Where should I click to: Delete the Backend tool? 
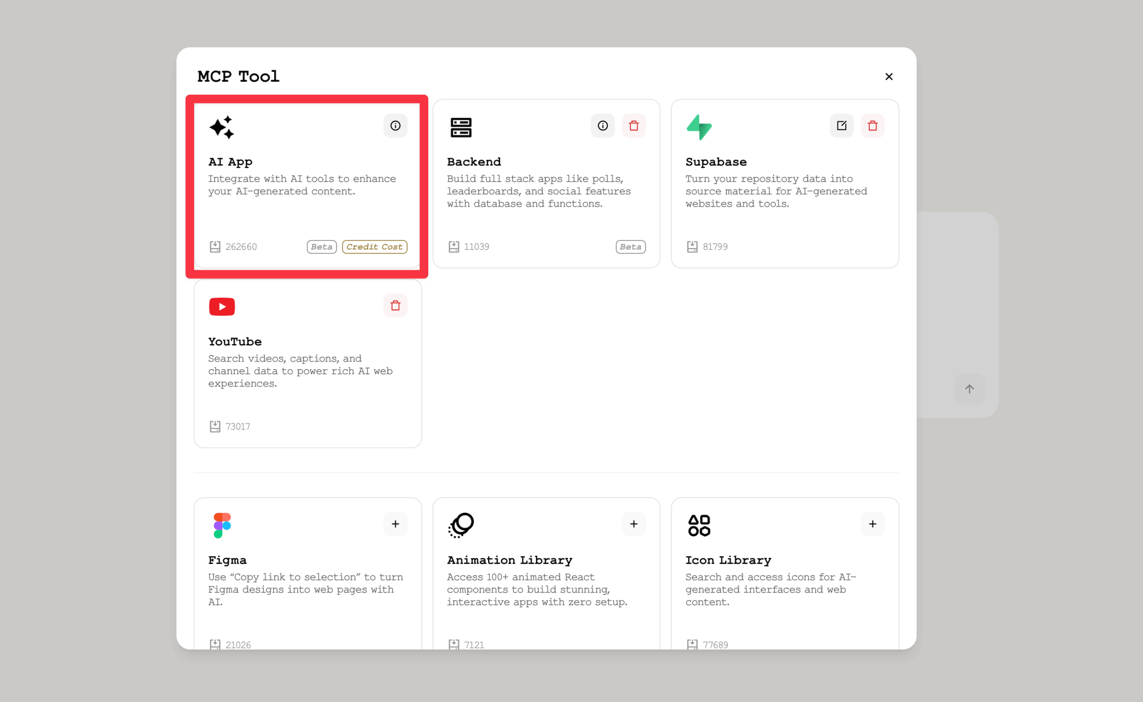pos(634,126)
